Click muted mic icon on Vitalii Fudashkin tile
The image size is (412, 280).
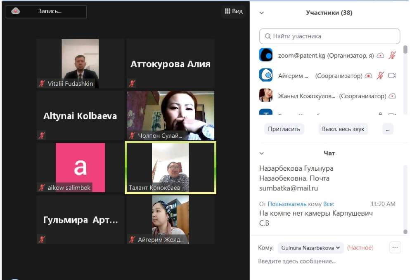(42, 84)
